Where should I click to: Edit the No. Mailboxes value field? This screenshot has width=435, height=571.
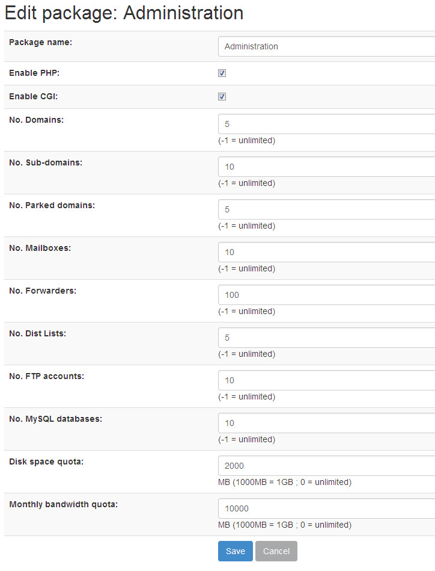click(x=327, y=252)
